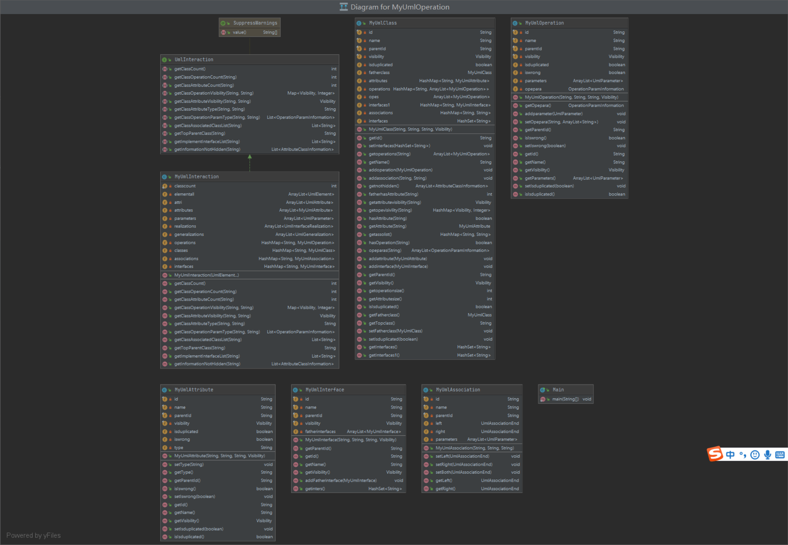Click the Main class icon
This screenshot has width=788, height=545.
click(x=543, y=390)
